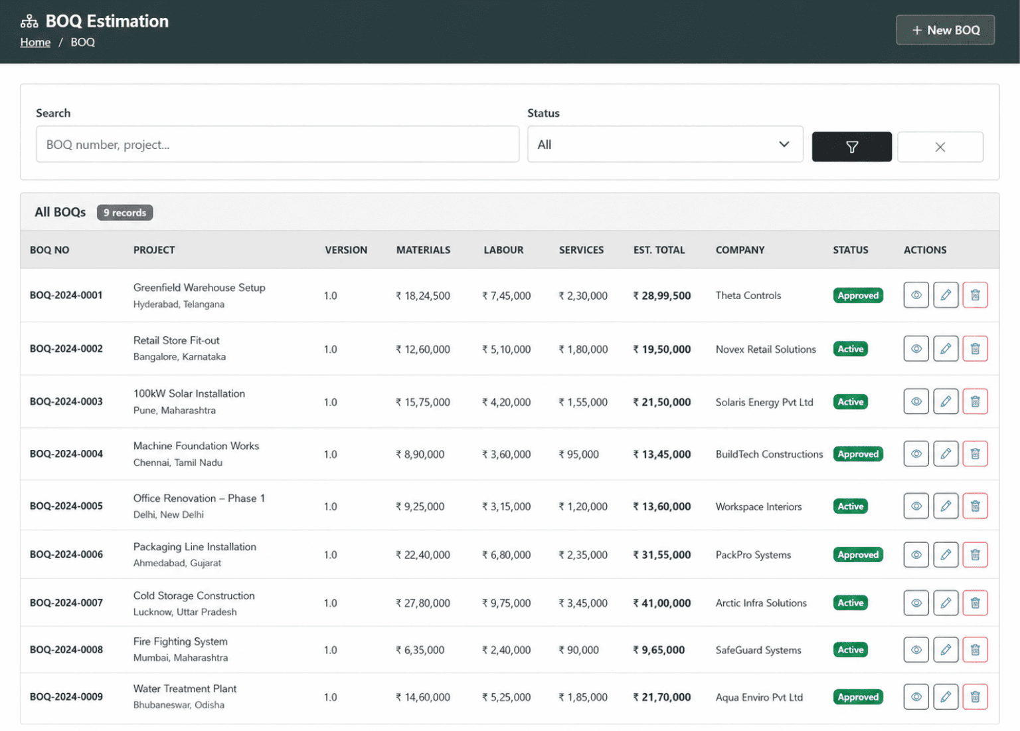Click the EST. TOTAL column header

point(659,250)
